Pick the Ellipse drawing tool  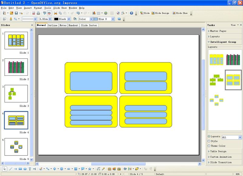coord(25,169)
